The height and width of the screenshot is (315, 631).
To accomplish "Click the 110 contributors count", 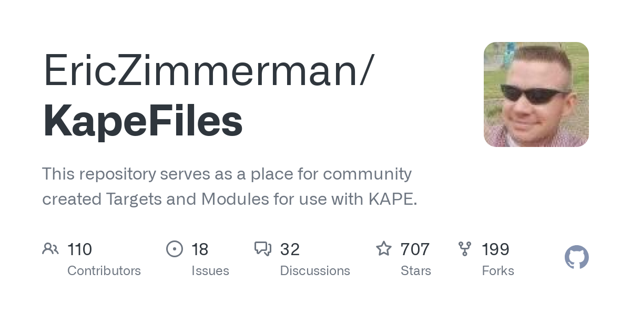I will (x=80, y=249).
